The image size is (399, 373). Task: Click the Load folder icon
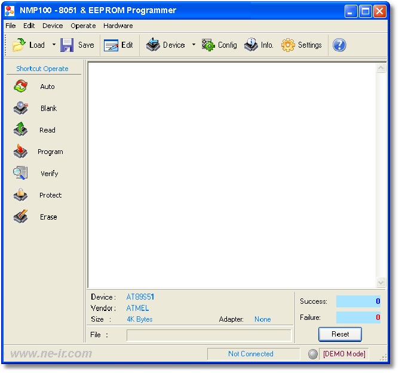19,45
